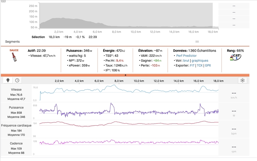The width and height of the screenshot is (257, 161).
Task: Switch chart axis to distance pin icon
Action: click(x=8, y=80)
